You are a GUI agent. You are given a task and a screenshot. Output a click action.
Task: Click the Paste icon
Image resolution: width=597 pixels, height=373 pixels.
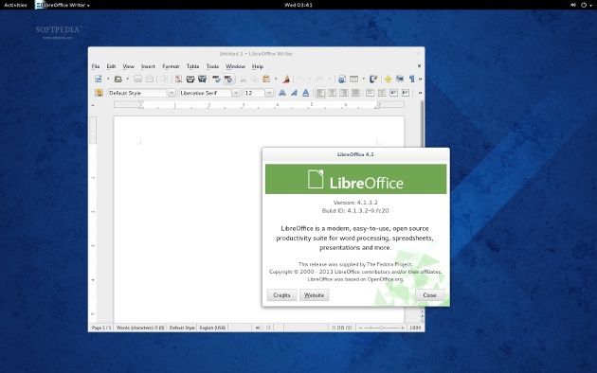(266, 80)
